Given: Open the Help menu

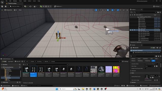Looking at the screenshot, I should (39, 1).
